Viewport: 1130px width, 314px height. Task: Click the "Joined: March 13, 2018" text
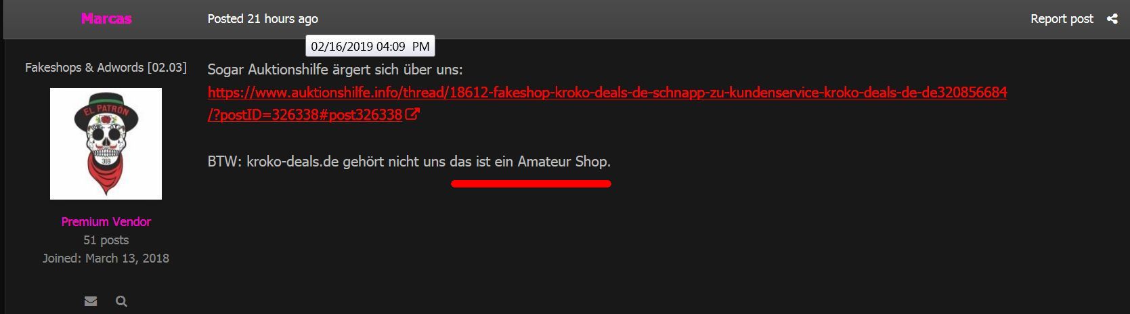coord(106,259)
